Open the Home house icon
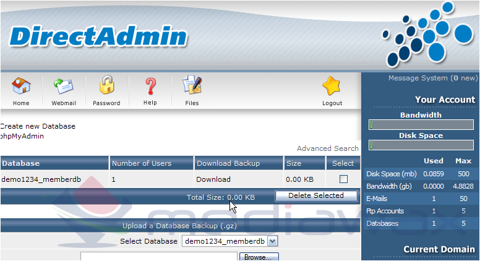 (x=21, y=86)
